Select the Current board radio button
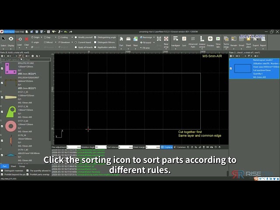Viewport: 280px width, 210px height. [76, 42]
